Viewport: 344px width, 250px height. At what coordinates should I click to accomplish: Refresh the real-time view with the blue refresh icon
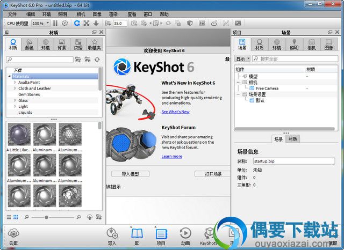pyautogui.click(x=77, y=23)
